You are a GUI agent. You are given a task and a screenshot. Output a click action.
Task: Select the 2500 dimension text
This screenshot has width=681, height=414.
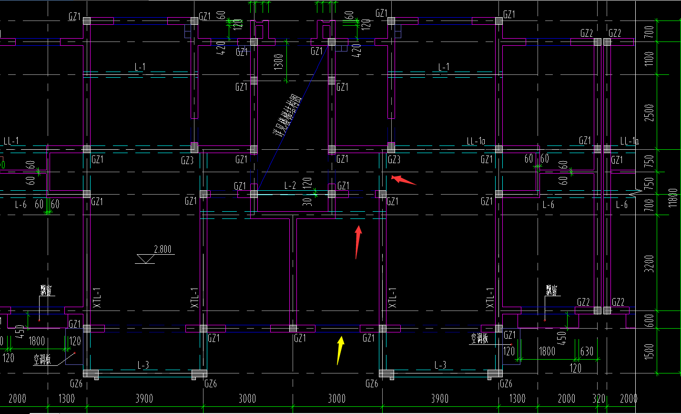point(649,113)
